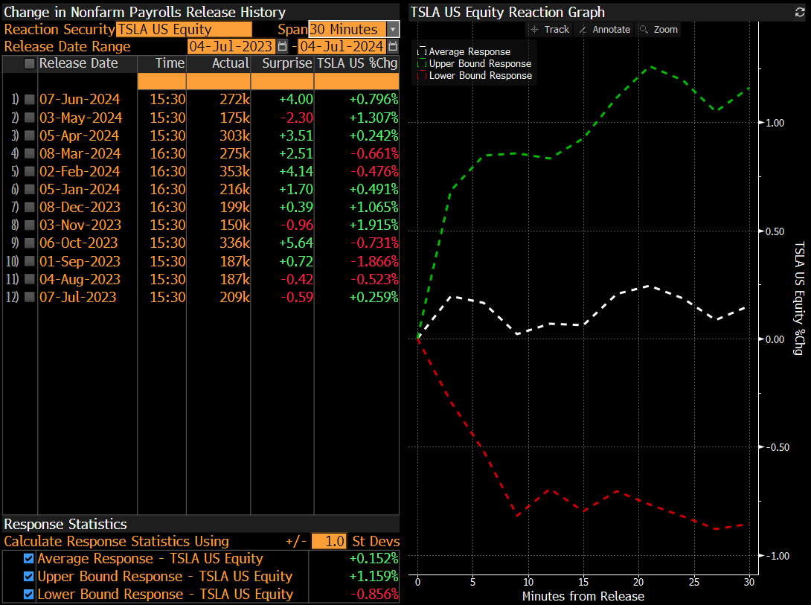Sort by the Surprise column header
The width and height of the screenshot is (811, 605).
[x=287, y=63]
